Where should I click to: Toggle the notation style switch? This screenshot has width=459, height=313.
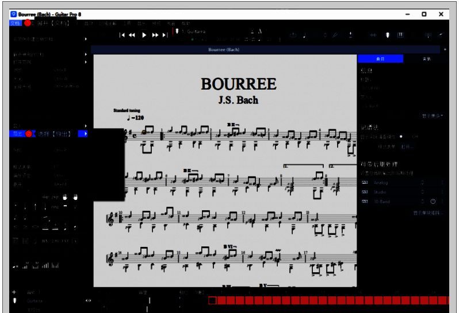(400, 137)
